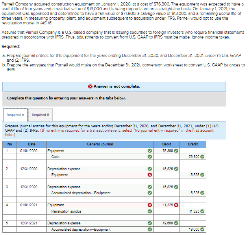Select the Equipment account field in entry 1
This screenshot has height=235, width=248.
coord(100,151)
